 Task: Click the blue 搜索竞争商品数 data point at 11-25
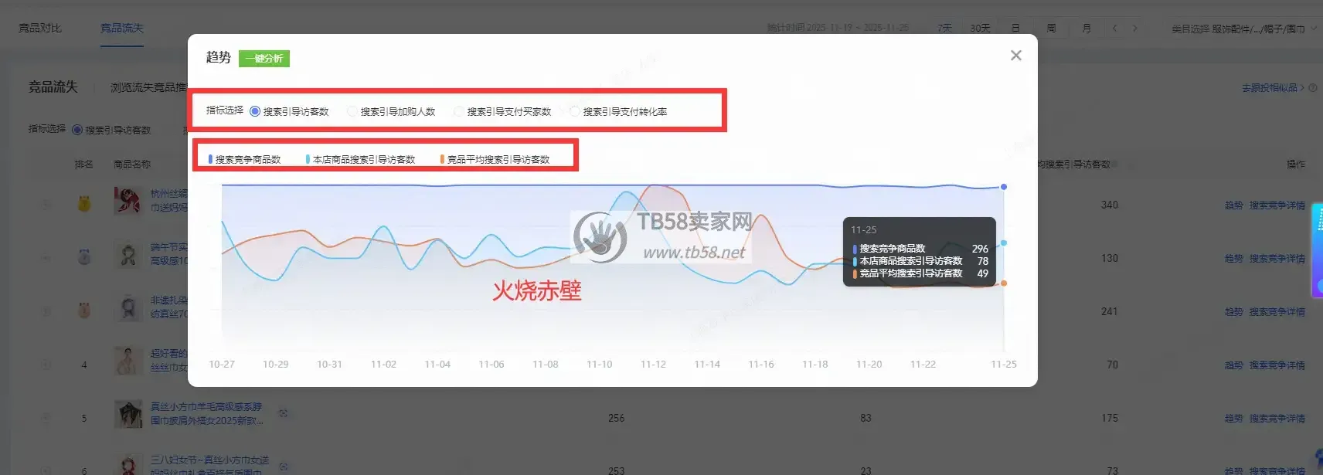click(1004, 187)
